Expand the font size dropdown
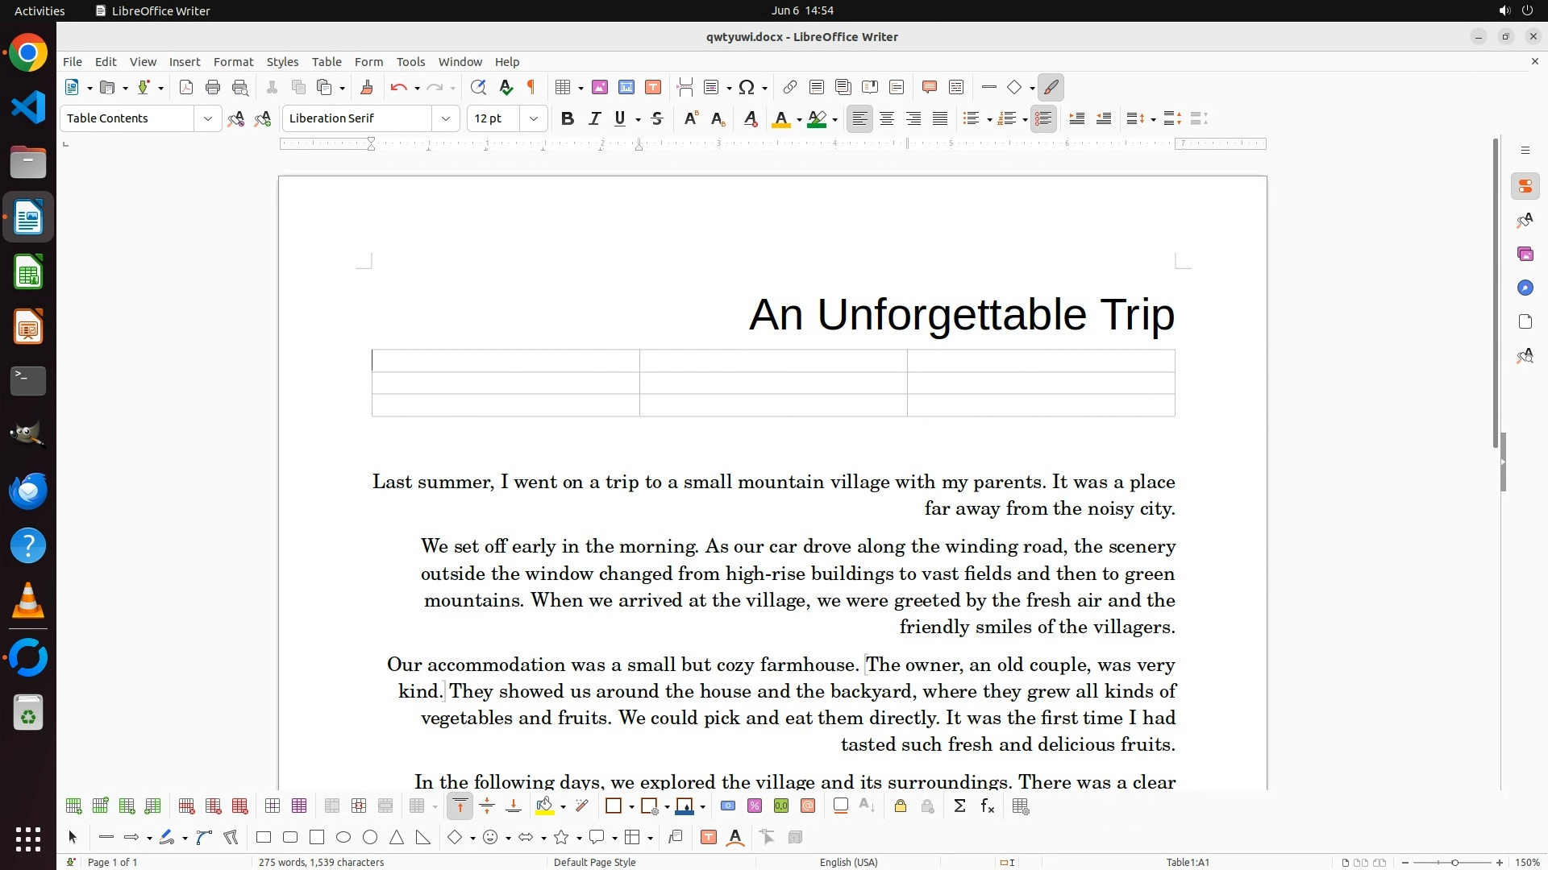This screenshot has width=1548, height=870. (x=533, y=118)
